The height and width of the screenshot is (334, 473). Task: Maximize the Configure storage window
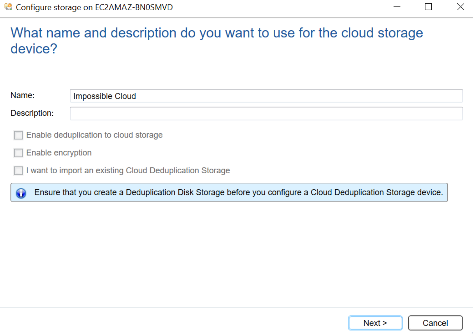tap(428, 7)
